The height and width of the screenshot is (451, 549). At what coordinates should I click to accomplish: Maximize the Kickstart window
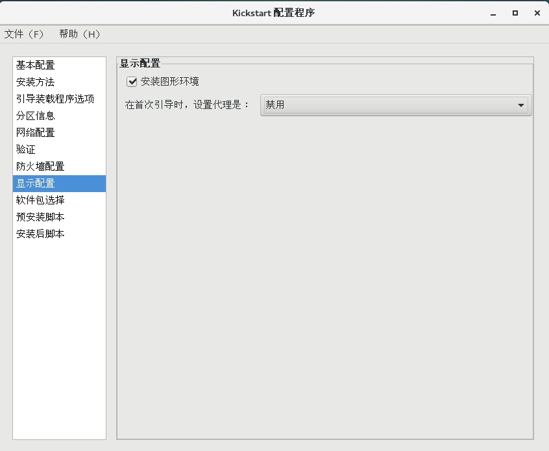515,13
